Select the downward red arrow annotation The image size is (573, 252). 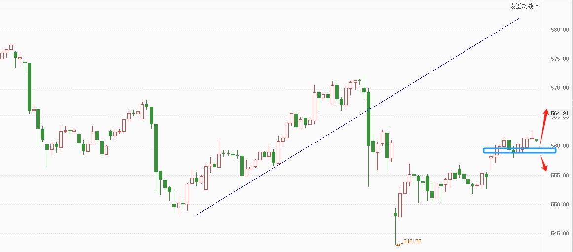click(544, 163)
